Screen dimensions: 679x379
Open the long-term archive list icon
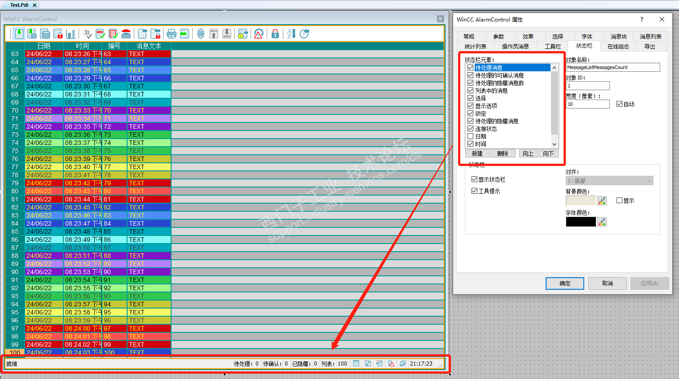coord(45,34)
